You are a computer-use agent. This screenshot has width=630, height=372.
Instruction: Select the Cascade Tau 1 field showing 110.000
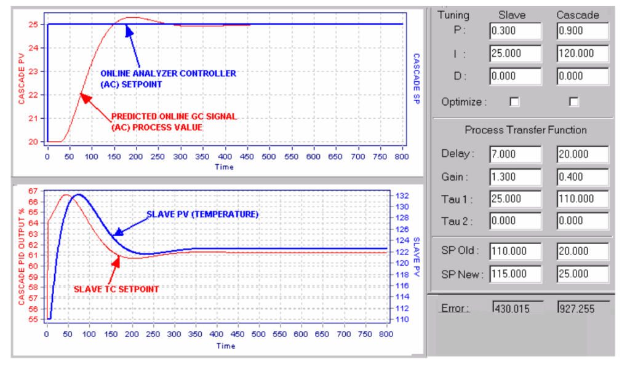click(x=583, y=199)
